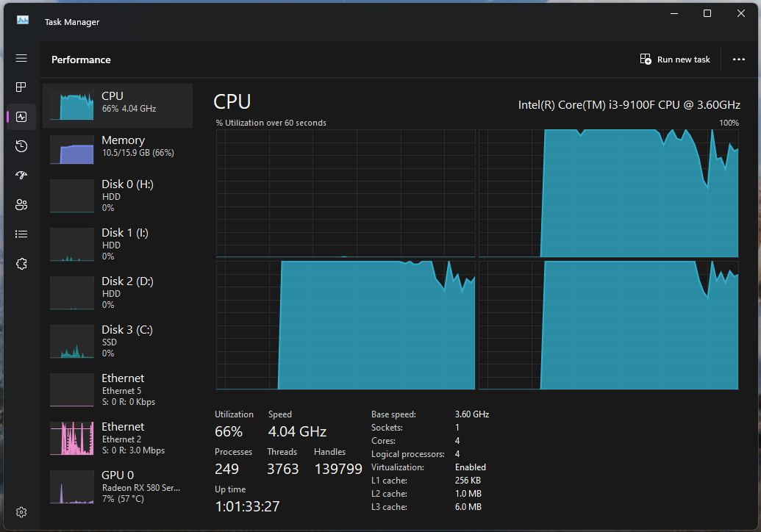Click the 100% graph scale label
This screenshot has height=532, width=761.
point(729,123)
